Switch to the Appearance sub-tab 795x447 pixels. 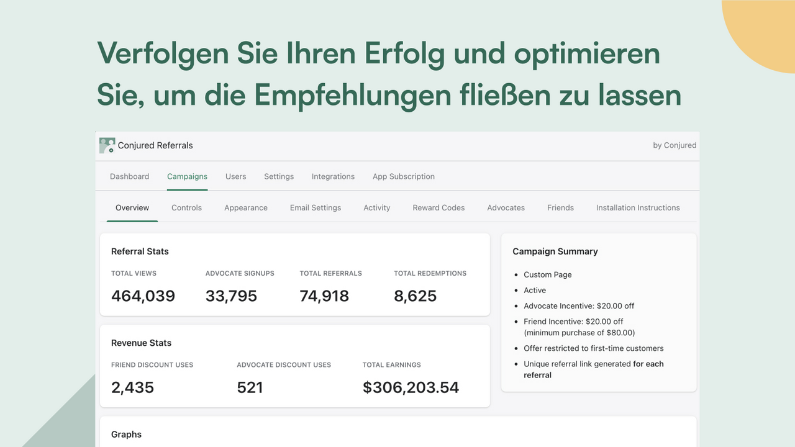click(246, 207)
